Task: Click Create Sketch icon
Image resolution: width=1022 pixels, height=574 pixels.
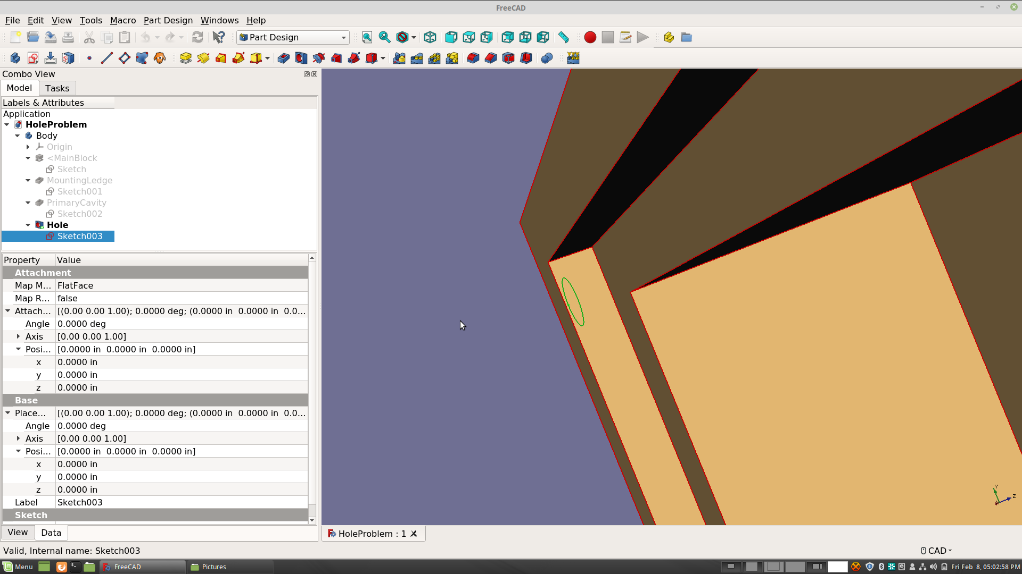Action: click(x=33, y=58)
